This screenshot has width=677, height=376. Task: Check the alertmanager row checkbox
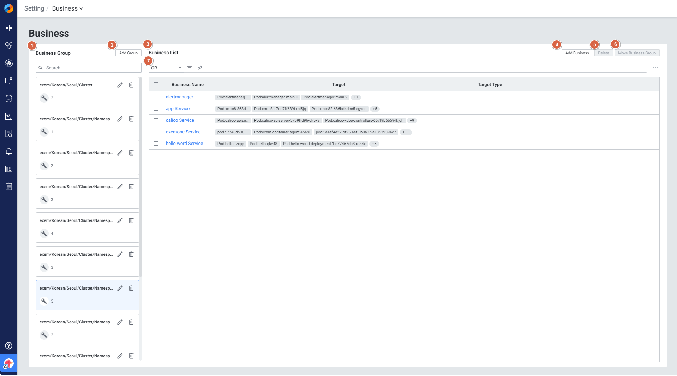tap(156, 97)
